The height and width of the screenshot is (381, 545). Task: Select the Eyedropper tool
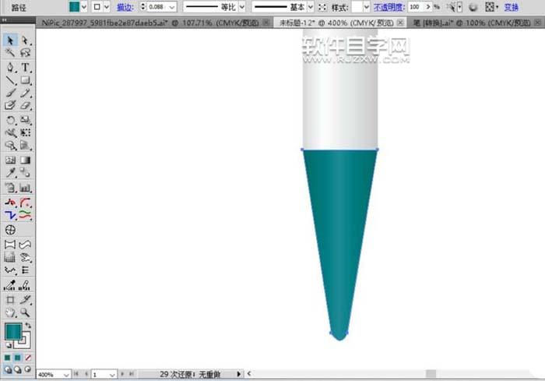pyautogui.click(x=11, y=173)
